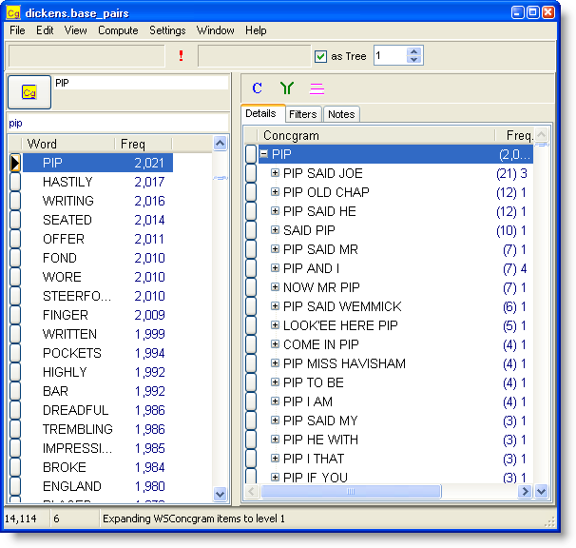Select the PIP HE WITH concgram row
Screen dimensions: 576x548
click(x=396, y=440)
